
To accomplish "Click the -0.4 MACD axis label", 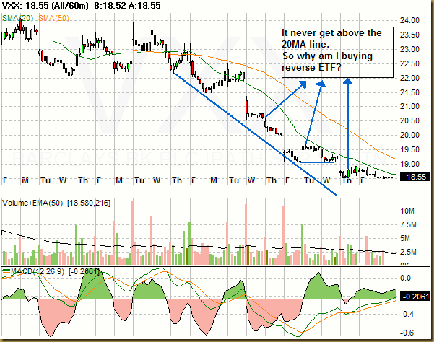I will coord(407,315).
